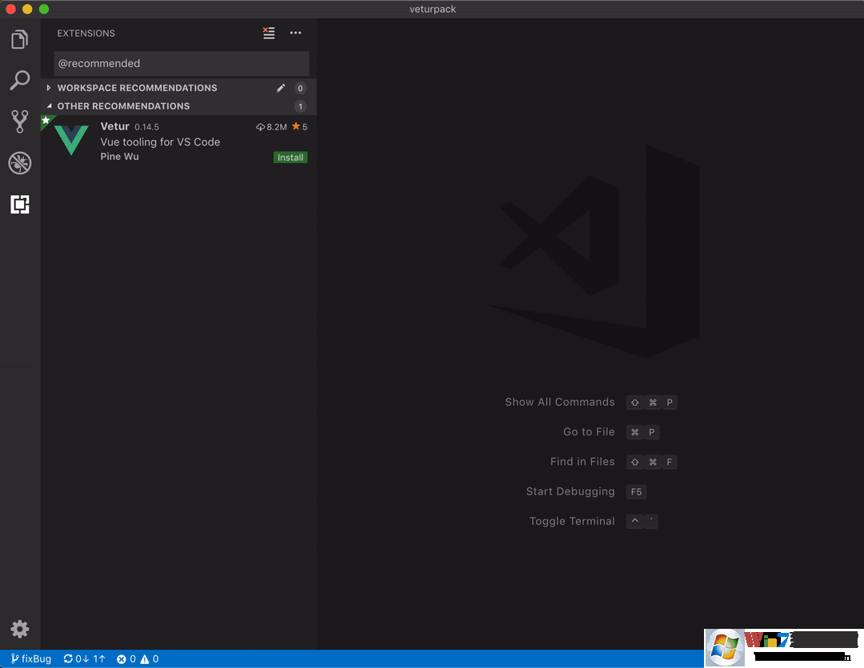Click the synchronize changes control in the status bar
Image resolution: width=864 pixels, height=668 pixels.
(83, 658)
